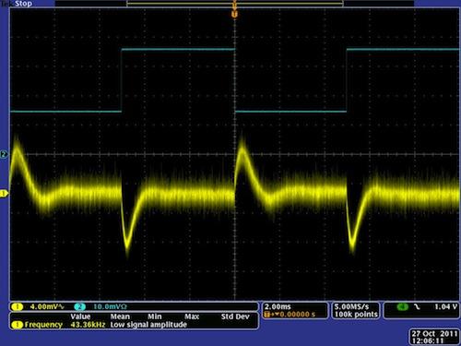The width and height of the screenshot is (461, 346).
Task: Click the orange trigger delay icon before 0.00000 s
Action: (266, 315)
